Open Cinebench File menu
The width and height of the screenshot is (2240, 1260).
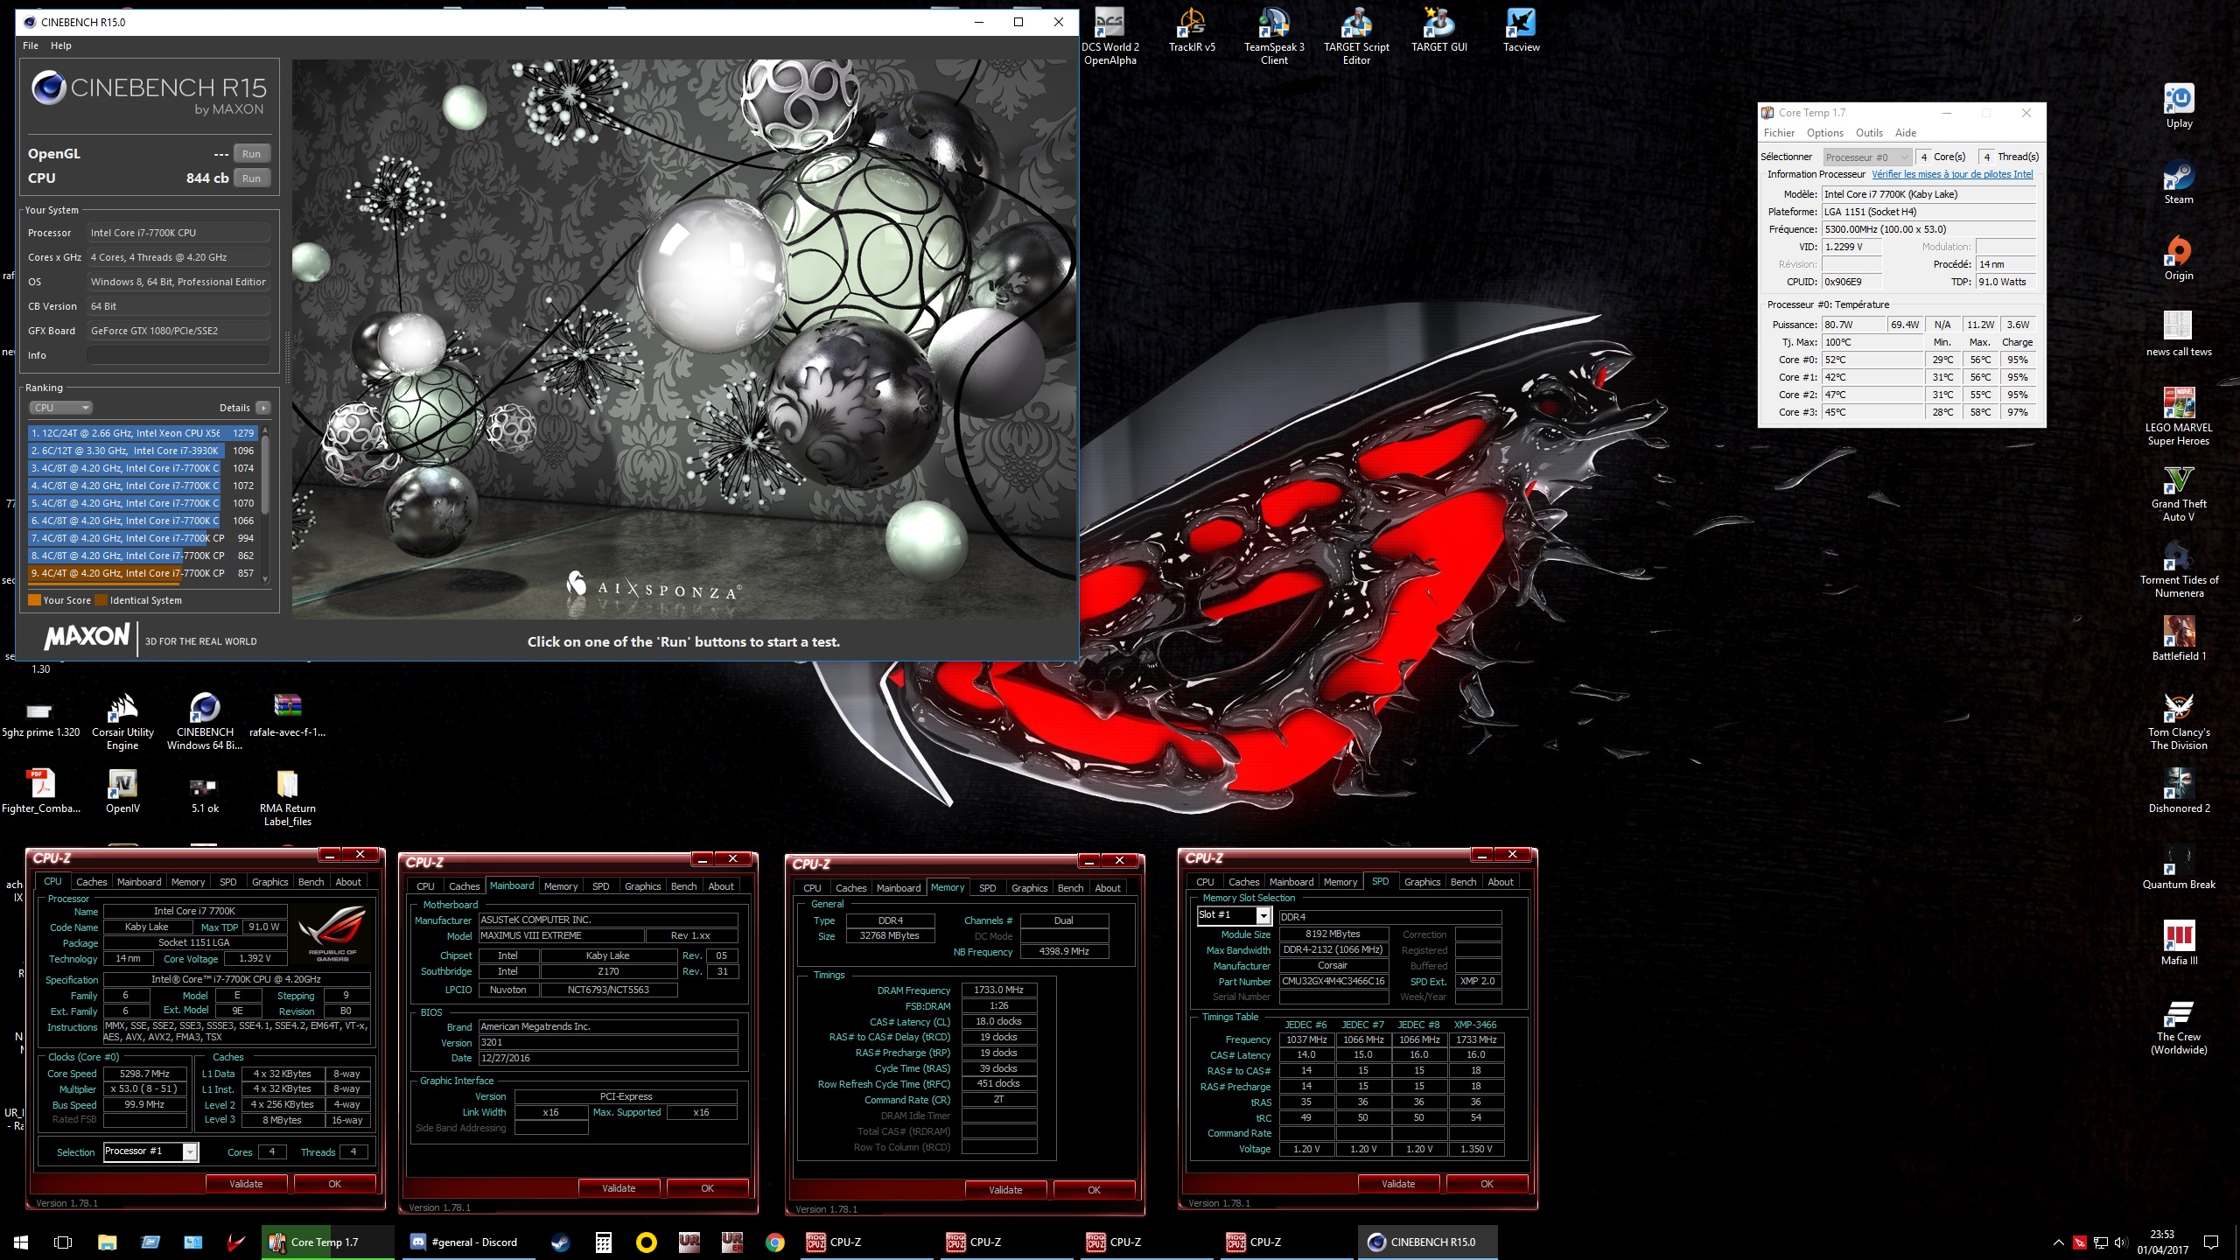tap(31, 45)
